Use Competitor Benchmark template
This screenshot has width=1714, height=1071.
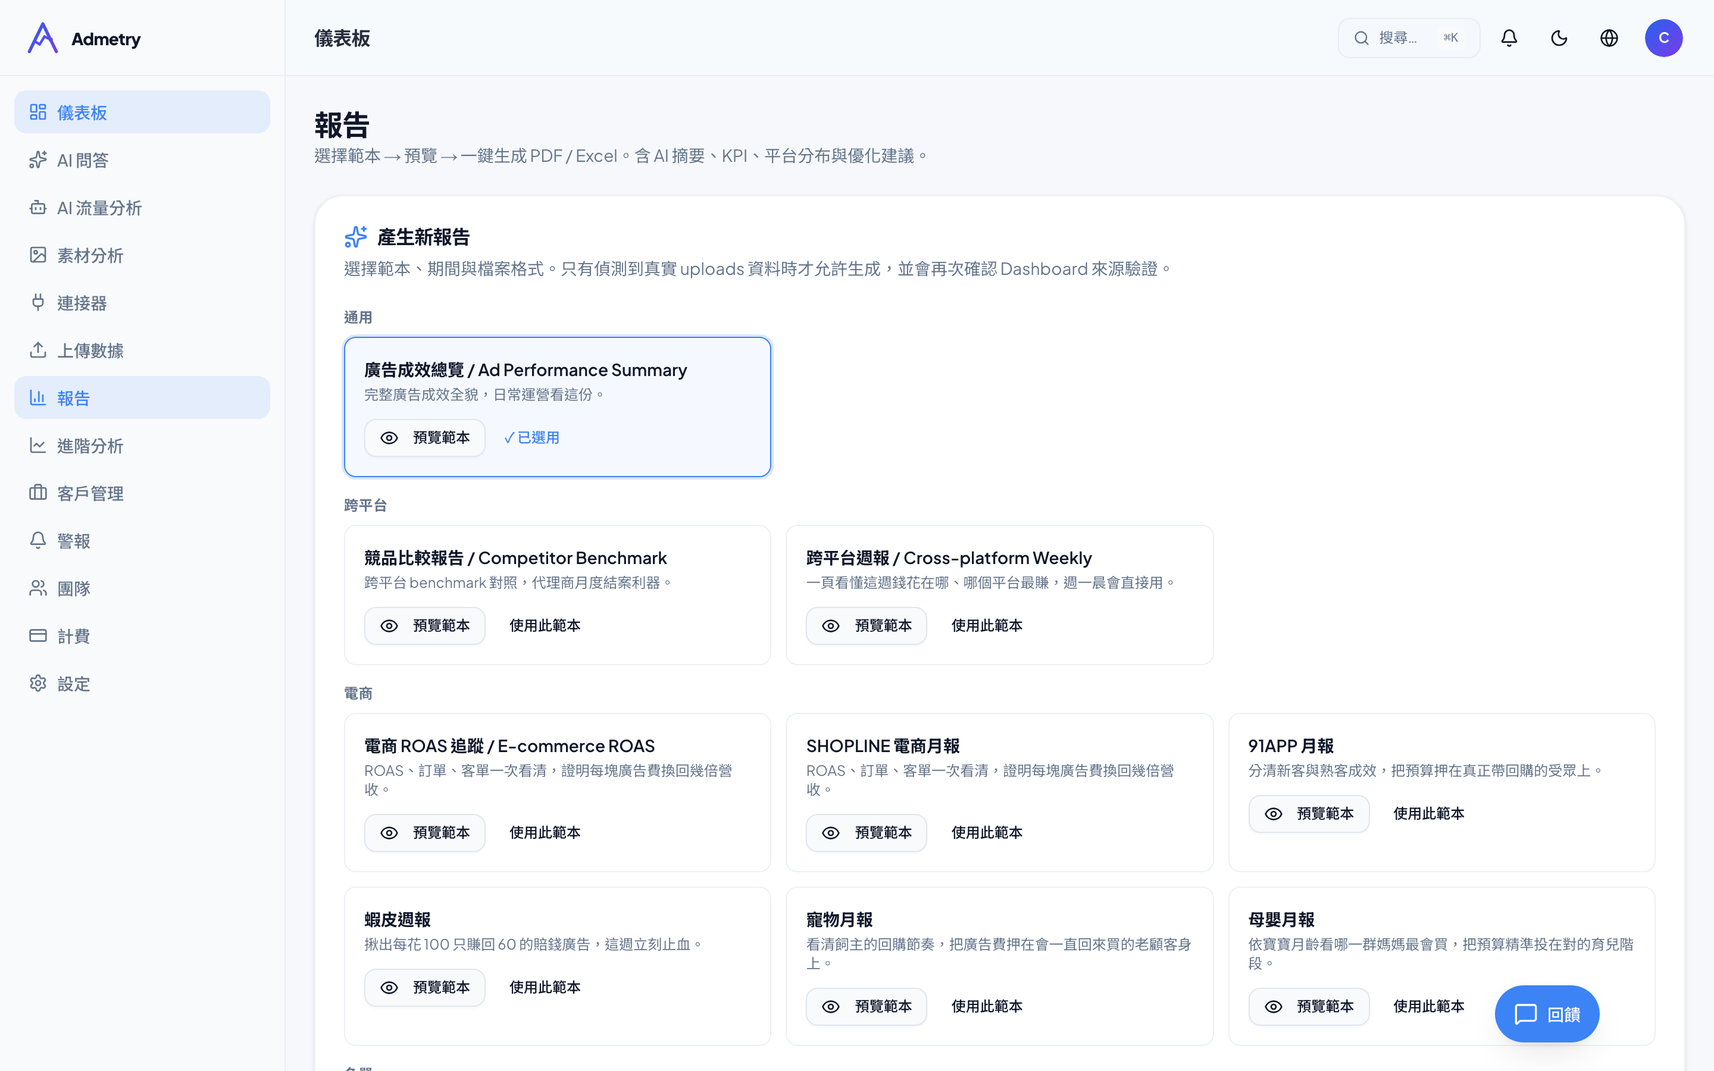pyautogui.click(x=545, y=626)
